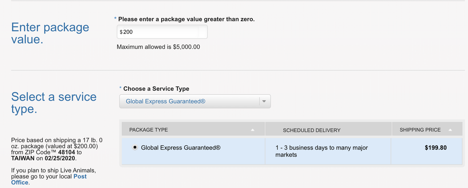Image resolution: width=468 pixels, height=188 pixels.
Task: Click the "Enter package value." heading
Action: click(x=50, y=33)
